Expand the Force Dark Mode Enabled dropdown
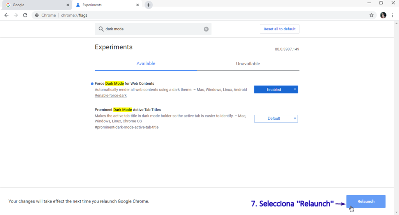 (276, 89)
